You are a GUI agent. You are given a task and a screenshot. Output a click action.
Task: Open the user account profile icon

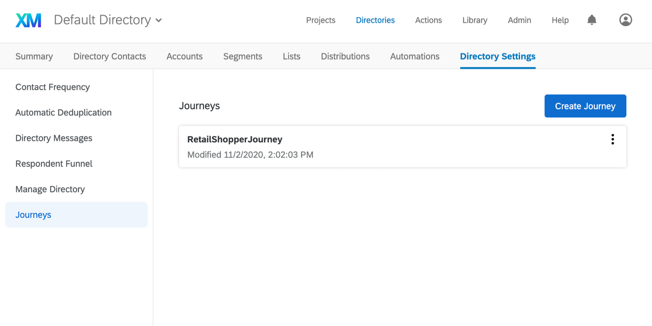click(626, 20)
